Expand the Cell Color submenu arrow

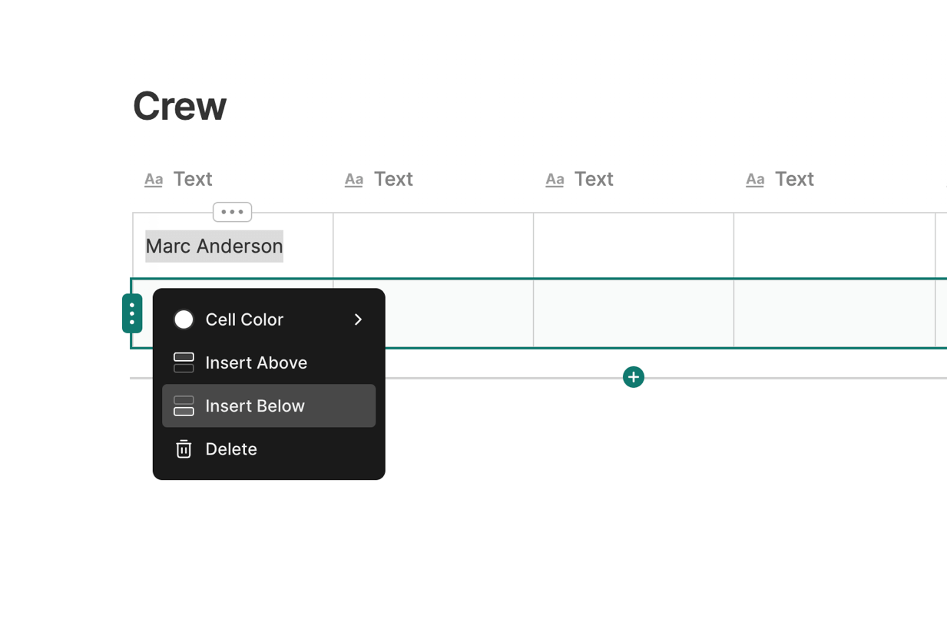coord(358,319)
